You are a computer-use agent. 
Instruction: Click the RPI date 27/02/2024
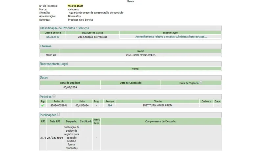pos(55,138)
